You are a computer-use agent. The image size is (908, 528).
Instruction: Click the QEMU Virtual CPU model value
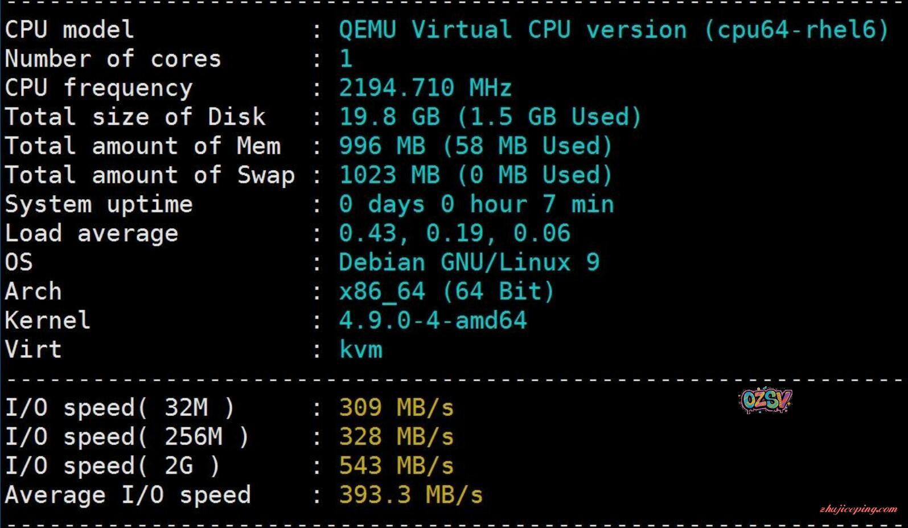613,30
